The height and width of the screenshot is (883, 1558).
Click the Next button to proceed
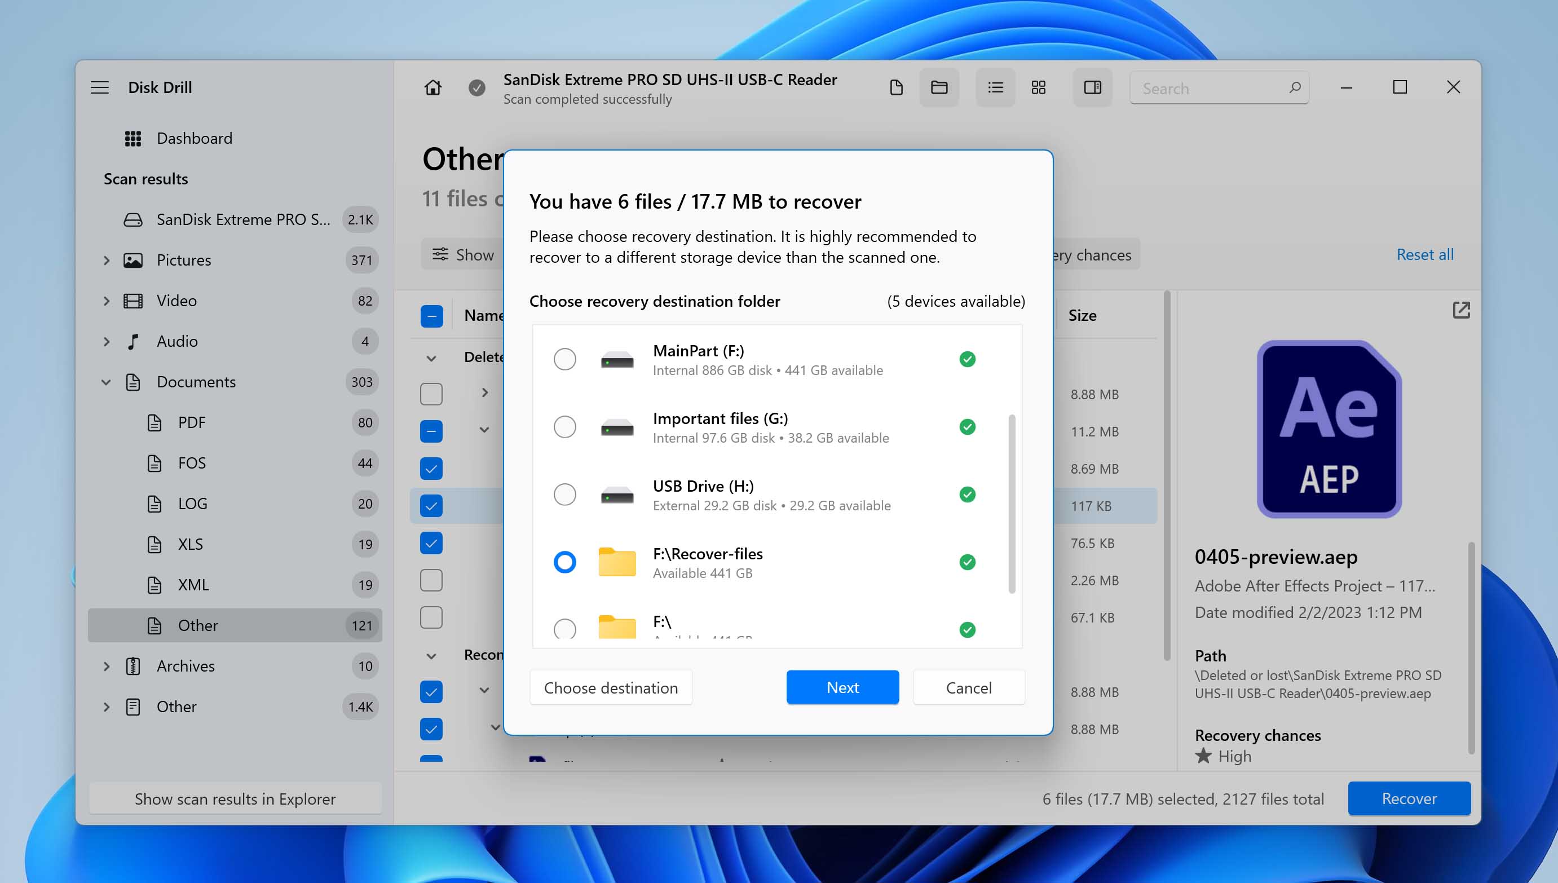coord(843,687)
